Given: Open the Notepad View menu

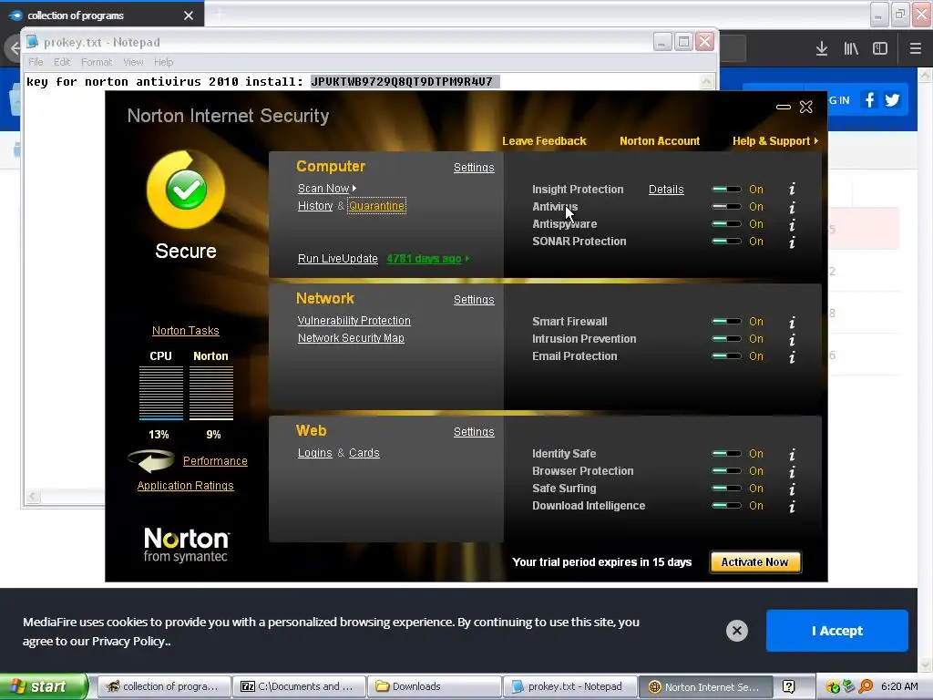Looking at the screenshot, I should 133,62.
